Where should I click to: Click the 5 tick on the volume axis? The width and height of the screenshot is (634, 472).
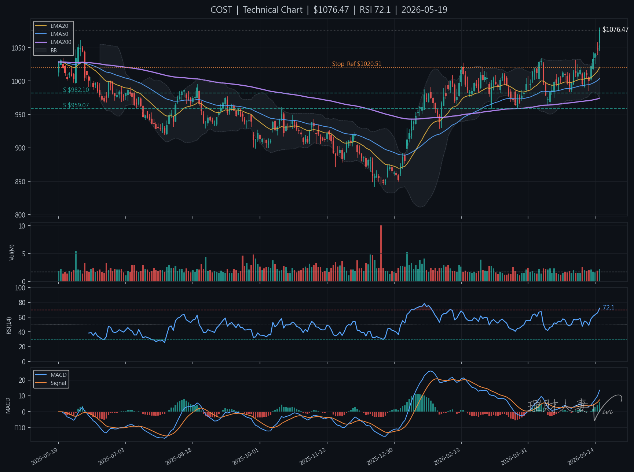23,254
